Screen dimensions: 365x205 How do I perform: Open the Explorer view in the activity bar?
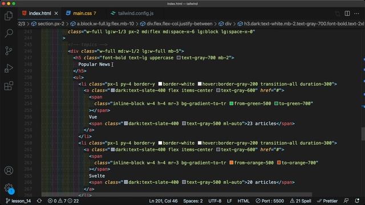point(9,16)
